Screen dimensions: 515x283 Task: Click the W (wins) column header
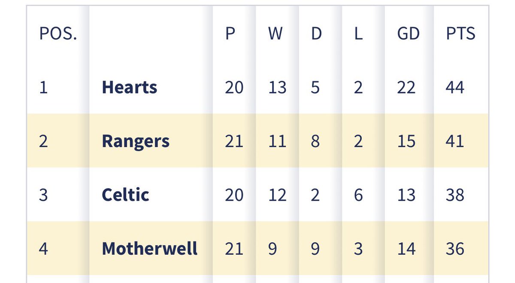(276, 34)
